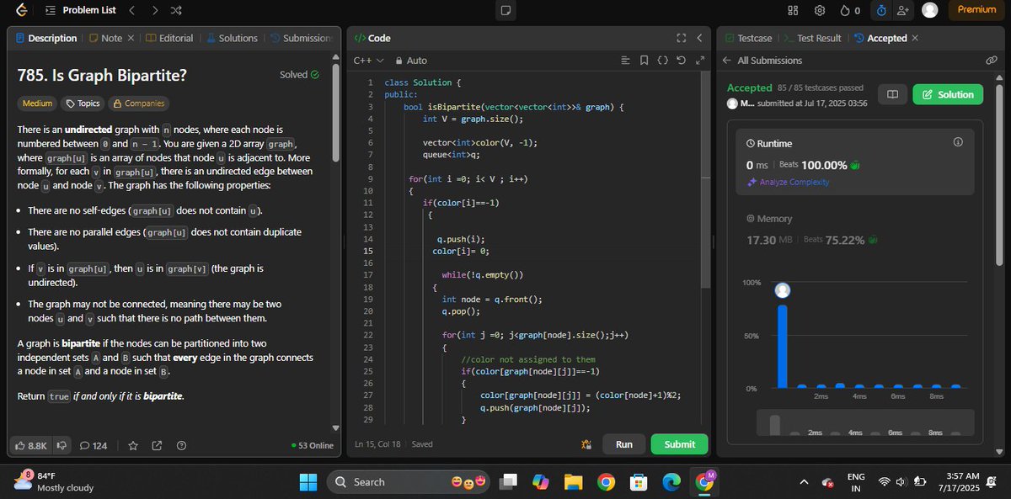1011x499 pixels.
Task: Share the problem link icon
Action: click(x=157, y=445)
